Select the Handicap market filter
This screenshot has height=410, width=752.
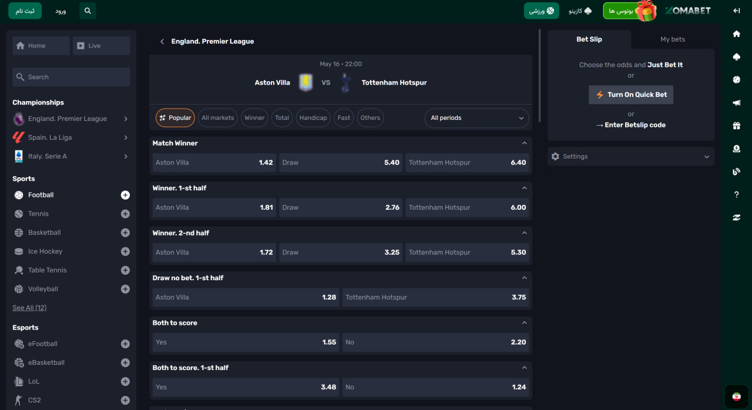click(x=313, y=117)
